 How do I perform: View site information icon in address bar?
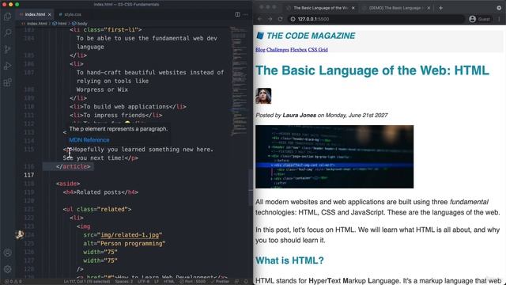tap(293, 19)
